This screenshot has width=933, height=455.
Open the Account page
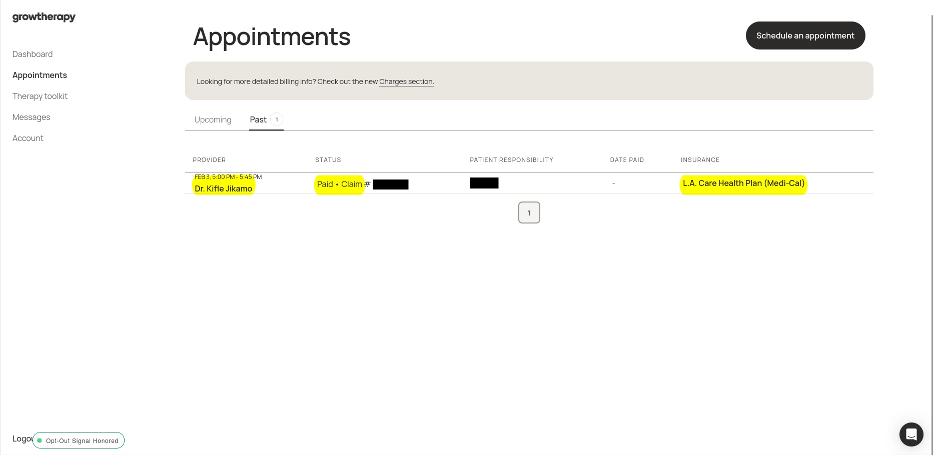28,138
